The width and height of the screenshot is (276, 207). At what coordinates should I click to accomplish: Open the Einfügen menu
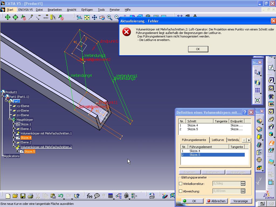click(87, 10)
